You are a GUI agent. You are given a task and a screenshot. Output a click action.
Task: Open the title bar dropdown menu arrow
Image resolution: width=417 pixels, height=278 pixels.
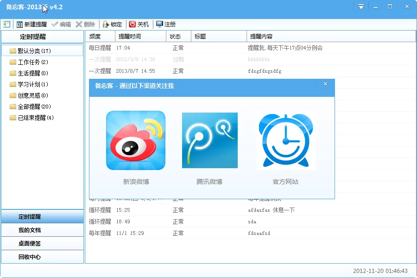point(361,6)
